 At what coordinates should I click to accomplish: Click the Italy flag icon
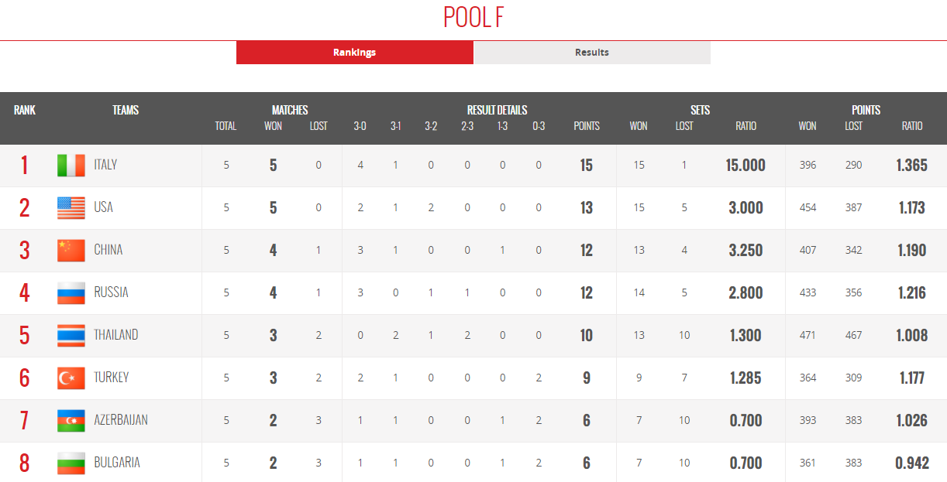71,165
